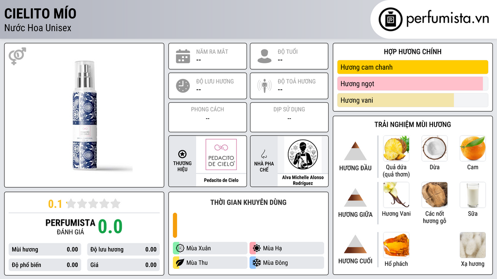497x279 pixels.
Task: Click the clock icon beside Độ lưu hương
Action: pos(183,86)
